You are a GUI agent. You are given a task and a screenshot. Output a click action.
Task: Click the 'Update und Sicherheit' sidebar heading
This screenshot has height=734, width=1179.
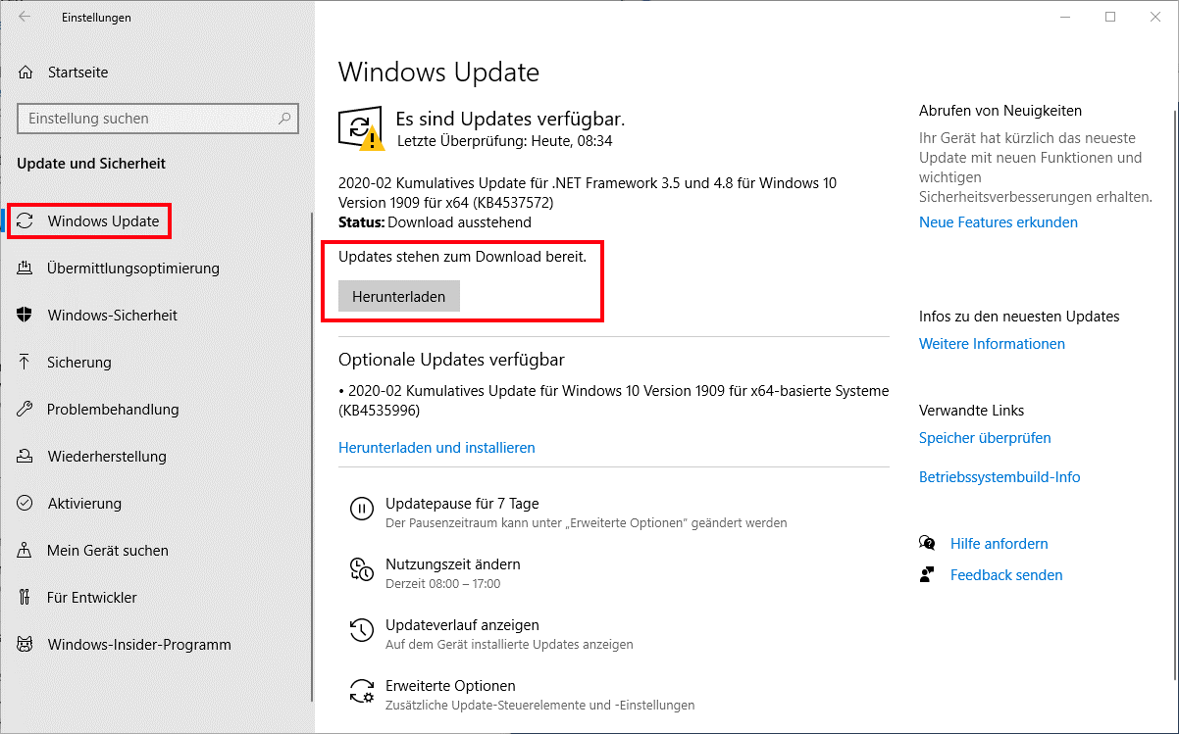(91, 164)
